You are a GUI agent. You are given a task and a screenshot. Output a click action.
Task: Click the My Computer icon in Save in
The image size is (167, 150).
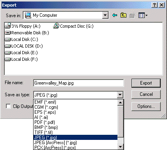point(28,15)
